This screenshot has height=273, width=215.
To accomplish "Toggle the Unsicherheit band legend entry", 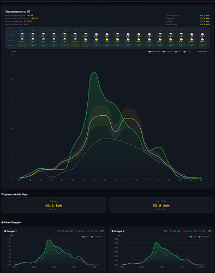I will tap(202, 51).
